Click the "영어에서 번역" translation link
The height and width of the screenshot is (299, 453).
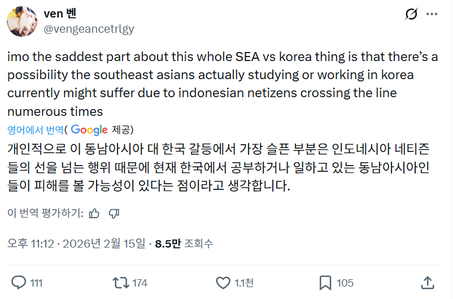tap(35, 130)
